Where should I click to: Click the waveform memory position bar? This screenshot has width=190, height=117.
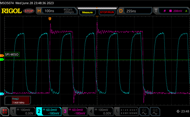[97, 8]
